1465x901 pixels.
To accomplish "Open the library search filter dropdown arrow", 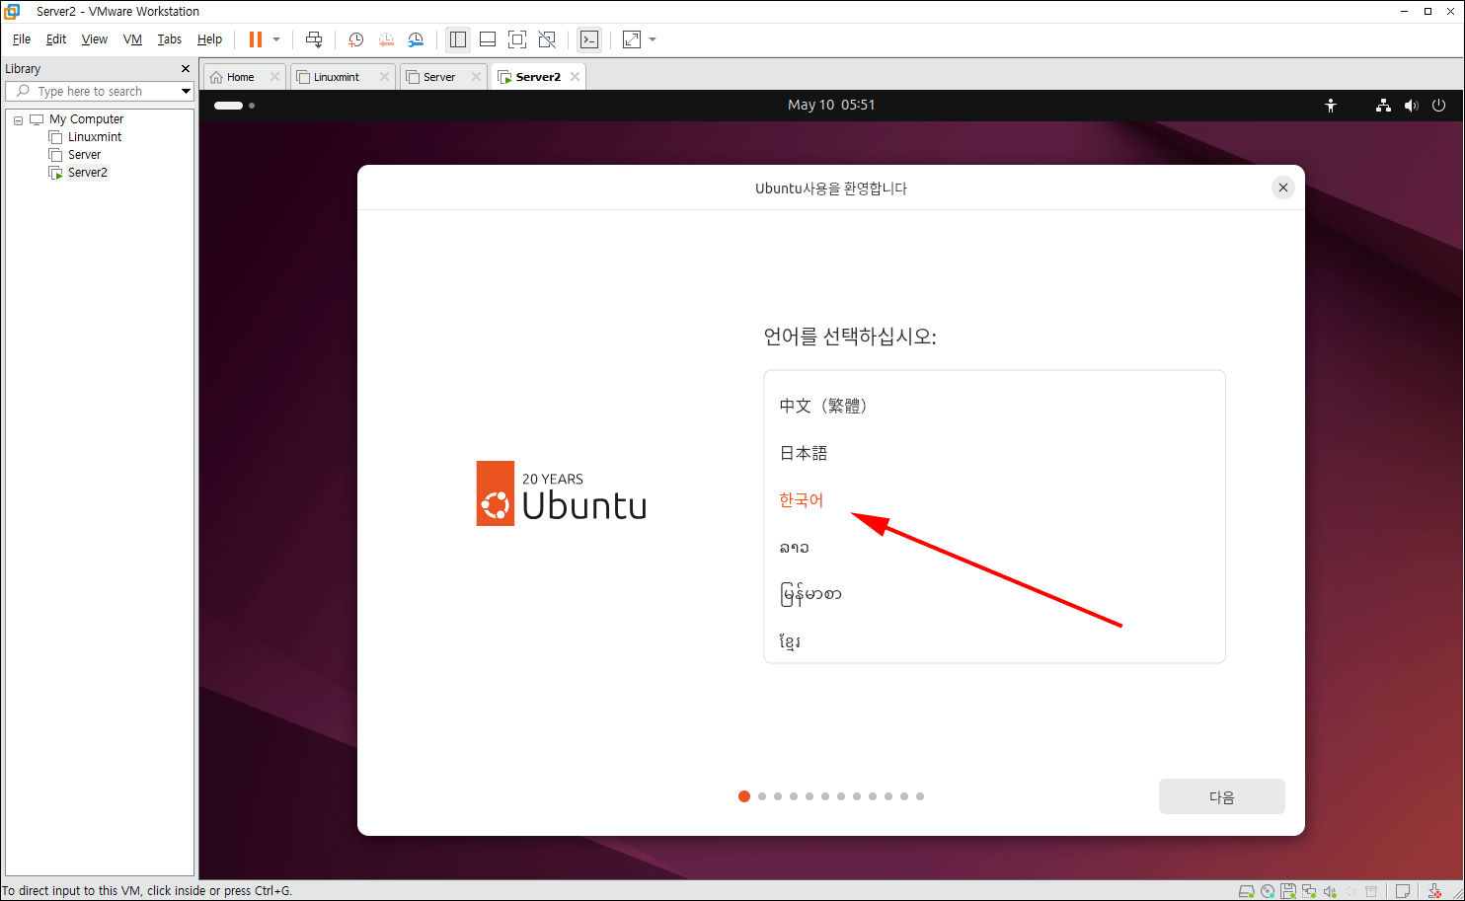I will 186,91.
